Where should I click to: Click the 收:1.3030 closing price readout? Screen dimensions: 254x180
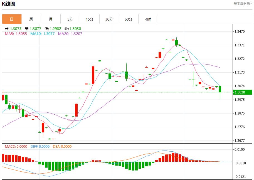[x=73, y=29]
